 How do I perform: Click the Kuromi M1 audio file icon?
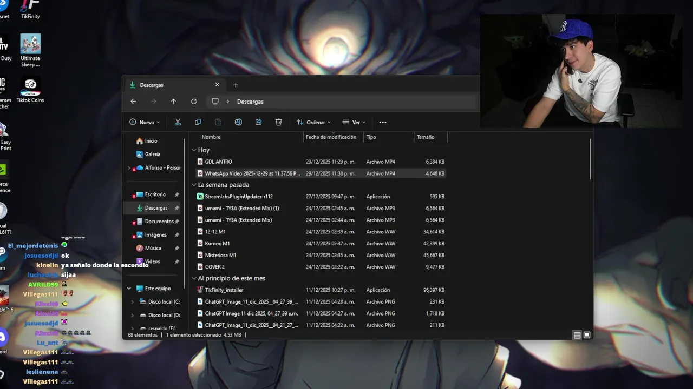click(x=200, y=243)
